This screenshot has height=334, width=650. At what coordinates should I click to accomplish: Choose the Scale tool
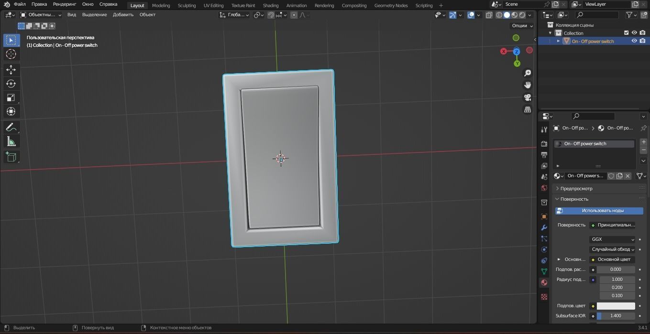(11, 97)
